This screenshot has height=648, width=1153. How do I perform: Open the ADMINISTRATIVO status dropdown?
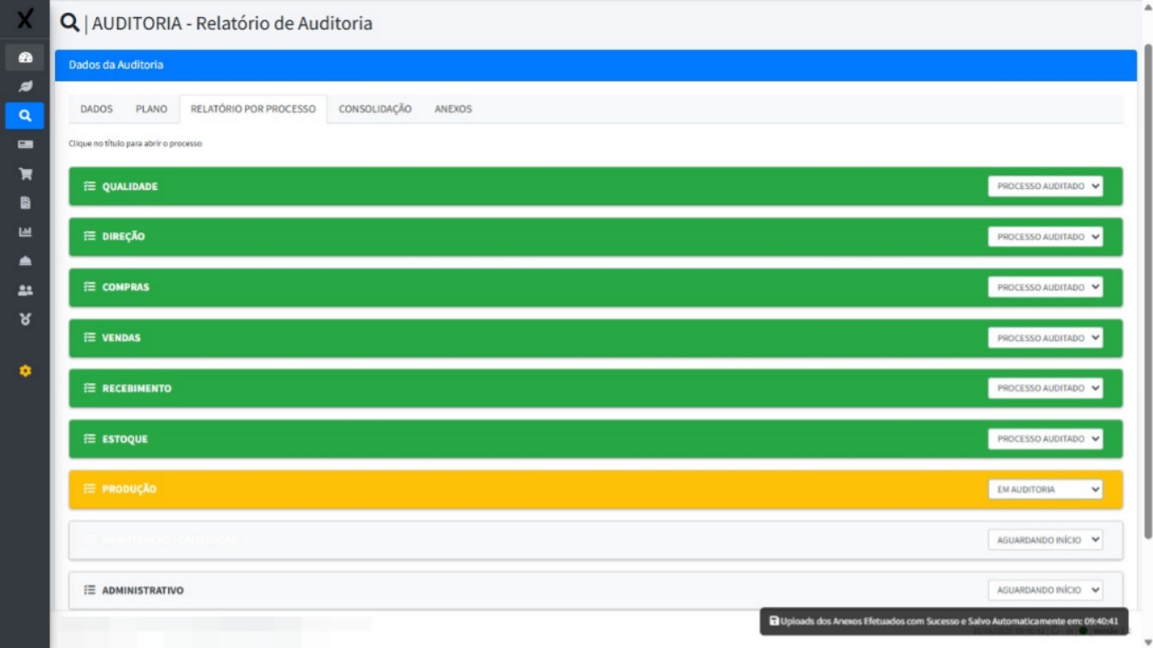(1045, 591)
